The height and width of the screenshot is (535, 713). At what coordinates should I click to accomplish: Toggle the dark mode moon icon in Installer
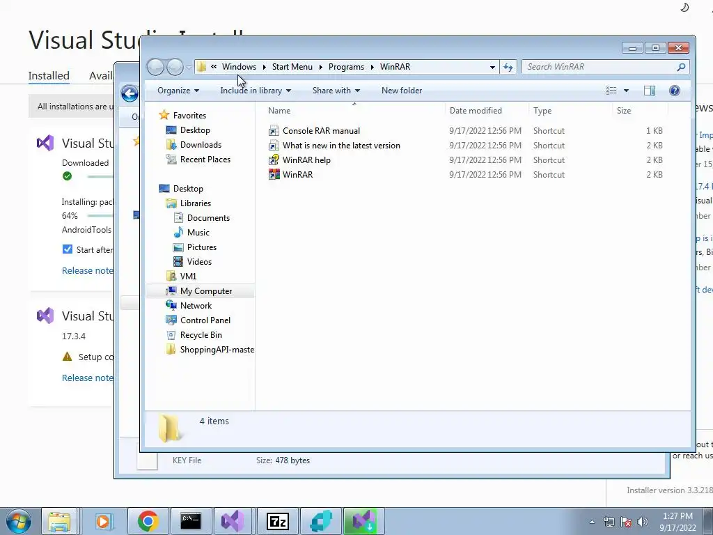(x=684, y=7)
